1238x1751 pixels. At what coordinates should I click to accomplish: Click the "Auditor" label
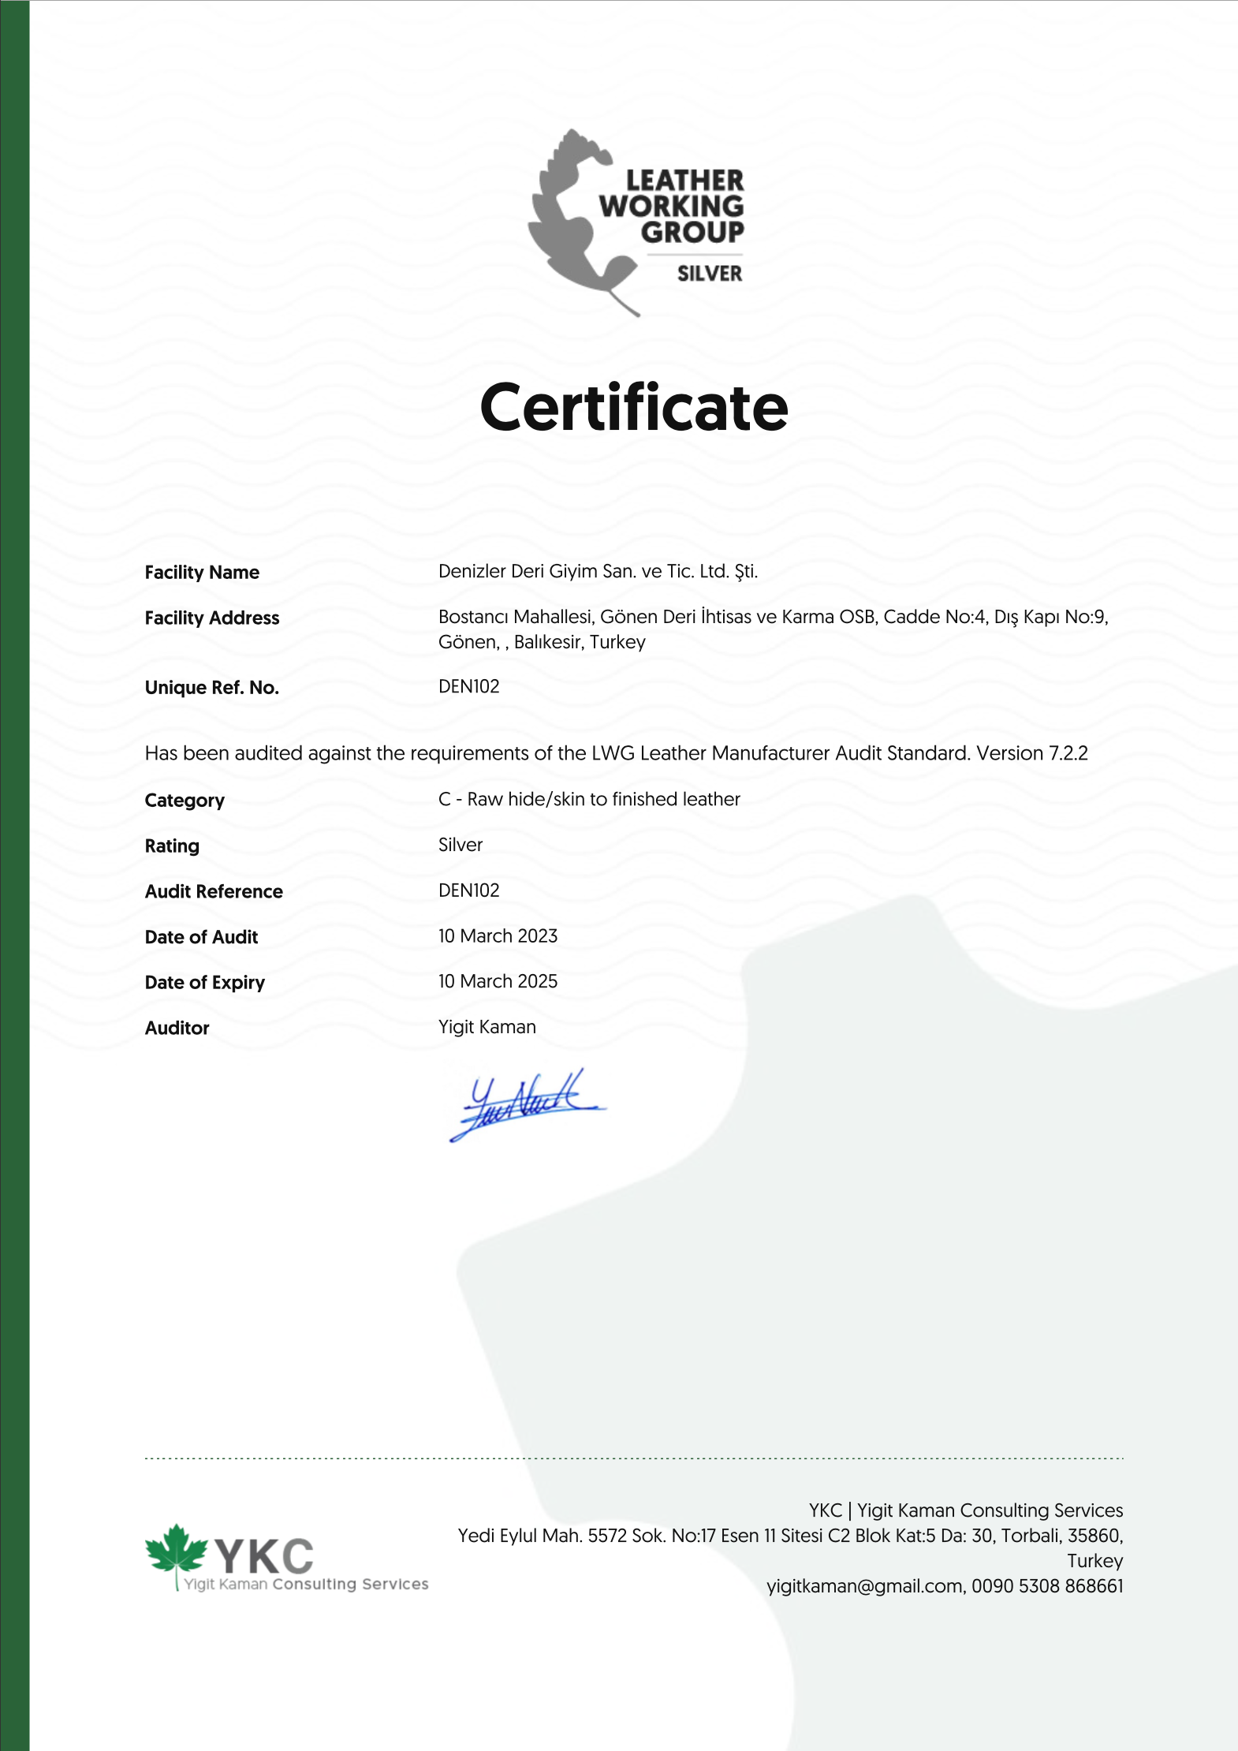tap(177, 1028)
